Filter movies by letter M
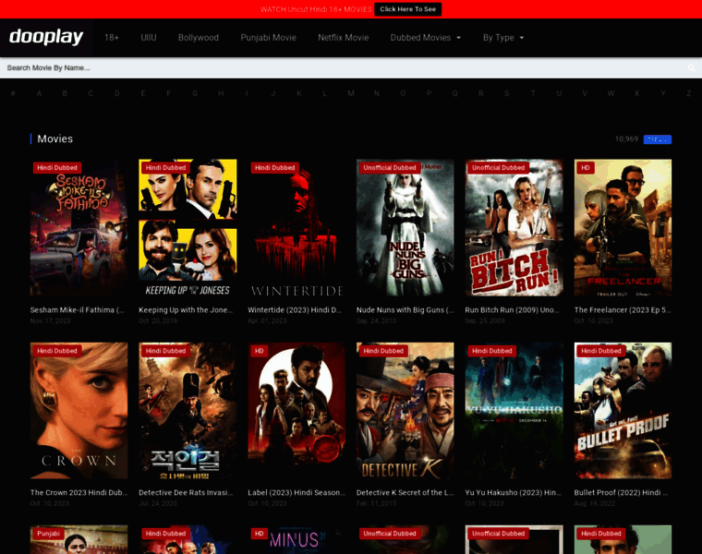The height and width of the screenshot is (554, 702). point(351,93)
